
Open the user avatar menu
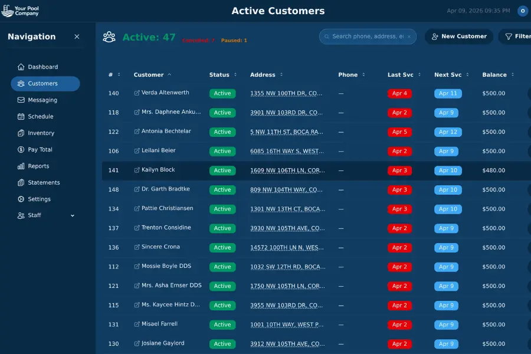523,11
